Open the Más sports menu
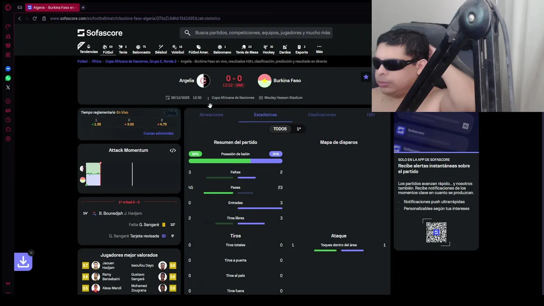This screenshot has width=544, height=306. click(x=319, y=49)
